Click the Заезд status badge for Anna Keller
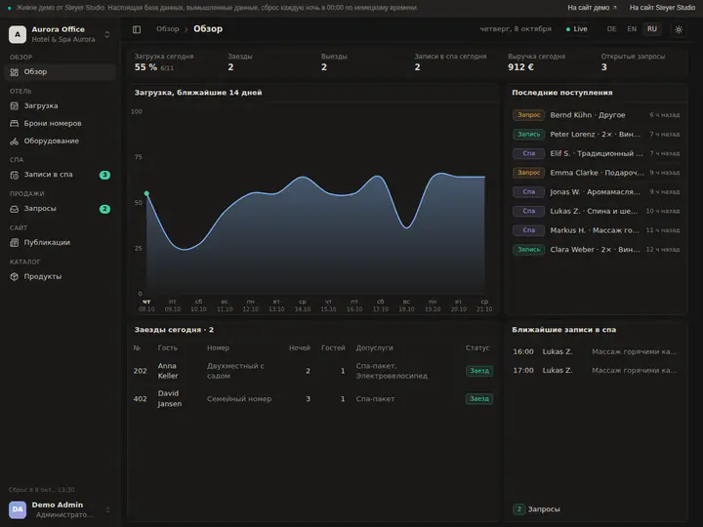The height and width of the screenshot is (527, 703). [479, 371]
